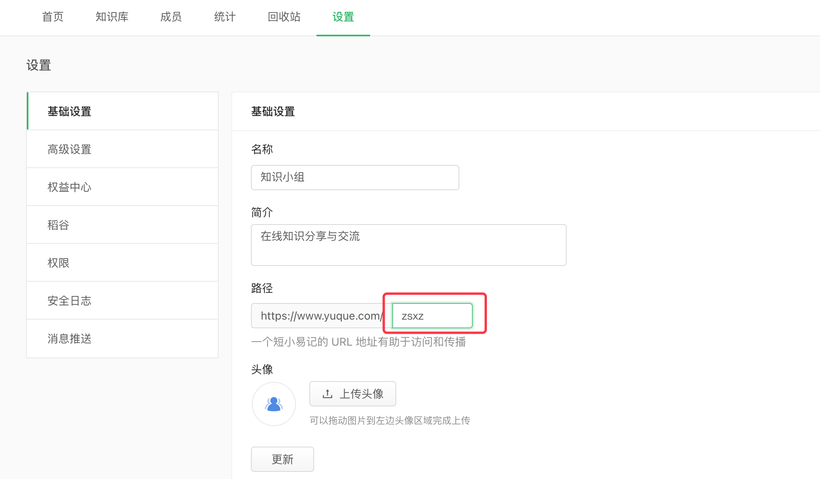Click the 简介 text area
The height and width of the screenshot is (479, 820).
coord(408,245)
